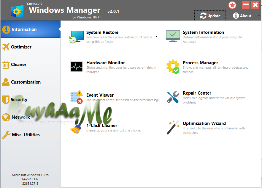Click "Microsoft Windows 11 Pro" text
The image size is (262, 188).
[30, 175]
